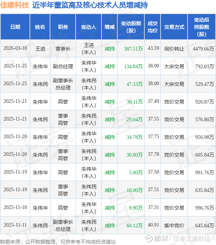Click the 60.12万 share change value

[135, 225]
